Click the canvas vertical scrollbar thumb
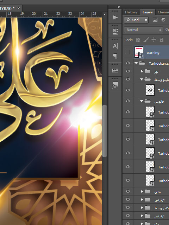Image resolution: width=169 pixels, height=225 pixels. click(x=105, y=131)
